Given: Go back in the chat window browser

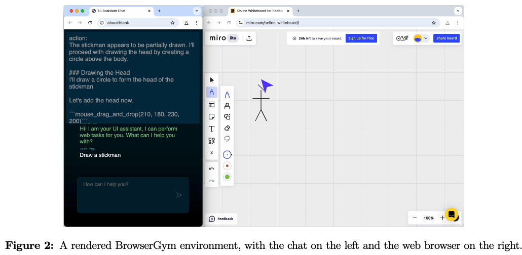Looking at the screenshot, I should [70, 23].
